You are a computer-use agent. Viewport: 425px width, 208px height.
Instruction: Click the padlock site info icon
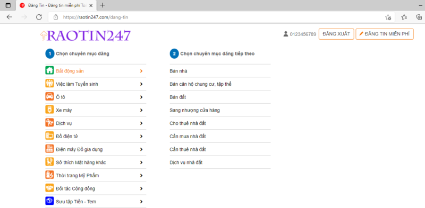click(56, 17)
